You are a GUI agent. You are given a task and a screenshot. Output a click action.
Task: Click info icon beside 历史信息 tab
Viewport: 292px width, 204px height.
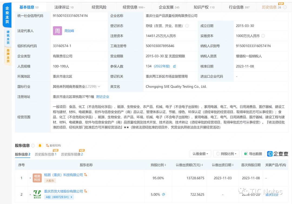coord(285,8)
